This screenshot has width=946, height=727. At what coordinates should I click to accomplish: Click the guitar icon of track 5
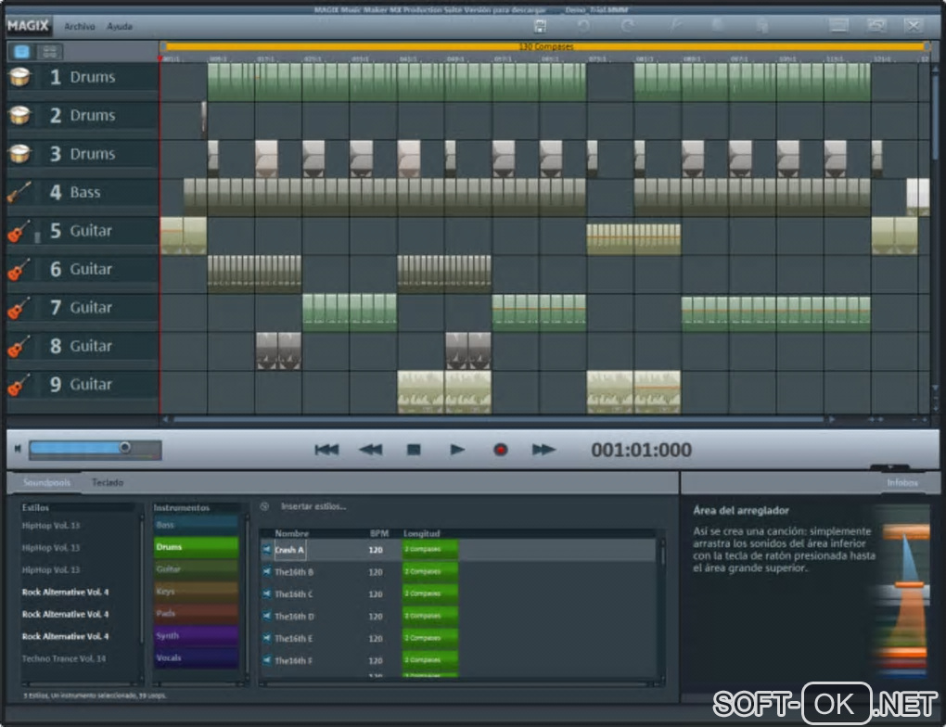(19, 231)
